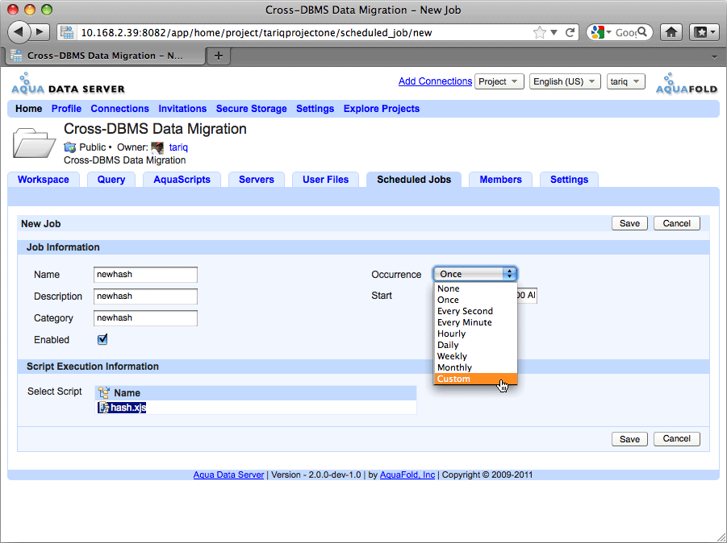
Task: Open the list all tabs arrow
Action: 714,56
